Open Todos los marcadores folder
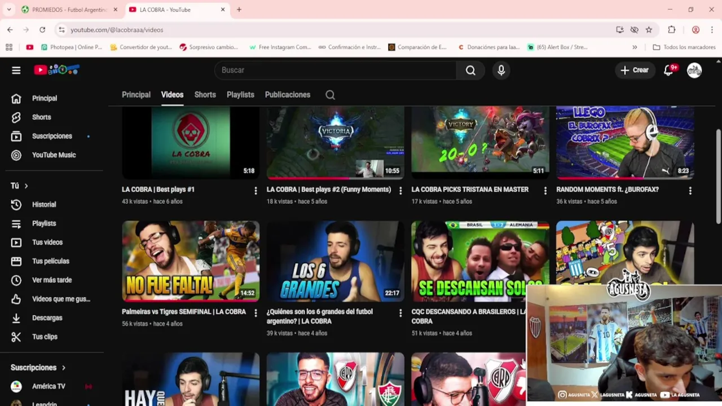This screenshot has width=722, height=406. click(x=684, y=47)
